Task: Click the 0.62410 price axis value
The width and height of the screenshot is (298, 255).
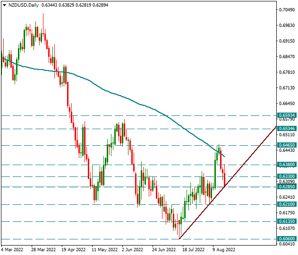Action: 287,197
